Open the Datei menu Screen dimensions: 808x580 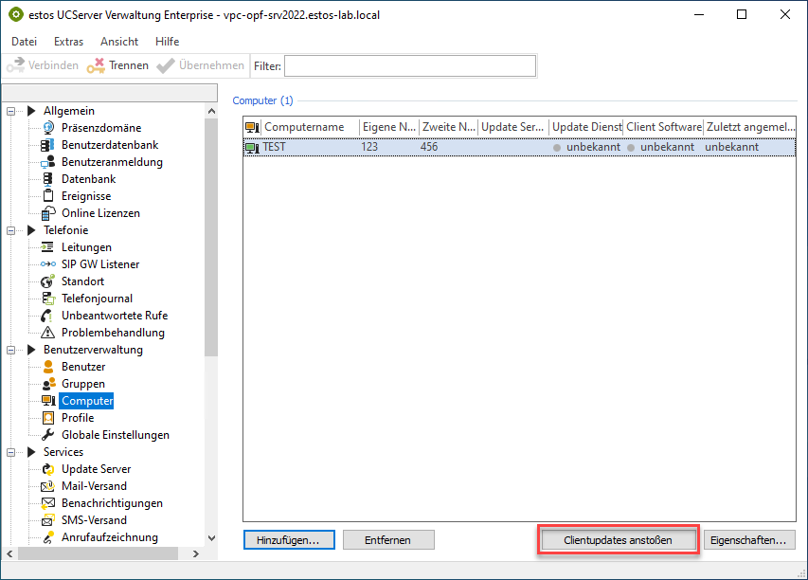(x=24, y=42)
